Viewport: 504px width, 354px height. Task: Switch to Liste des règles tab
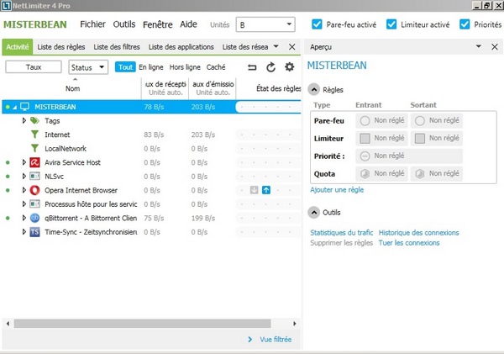coord(61,47)
